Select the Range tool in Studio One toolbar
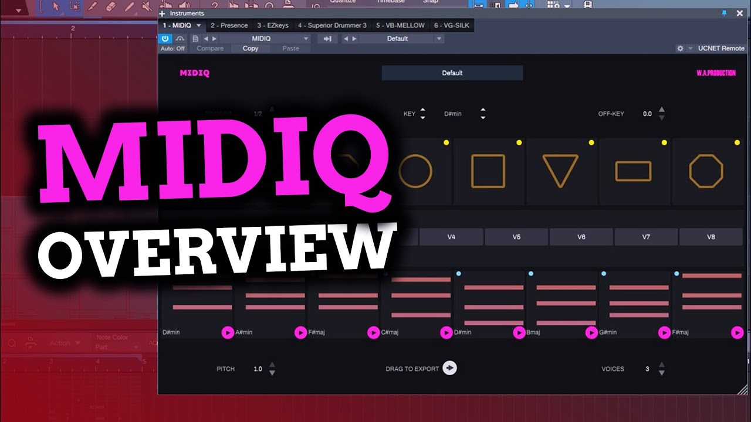Image resolution: width=751 pixels, height=422 pixels. [x=75, y=6]
